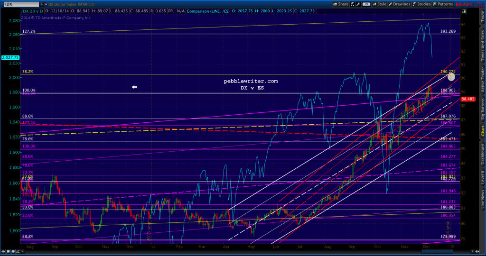Click the $87.076 price level label
Screen dimensions: 486x256
tap(448, 116)
